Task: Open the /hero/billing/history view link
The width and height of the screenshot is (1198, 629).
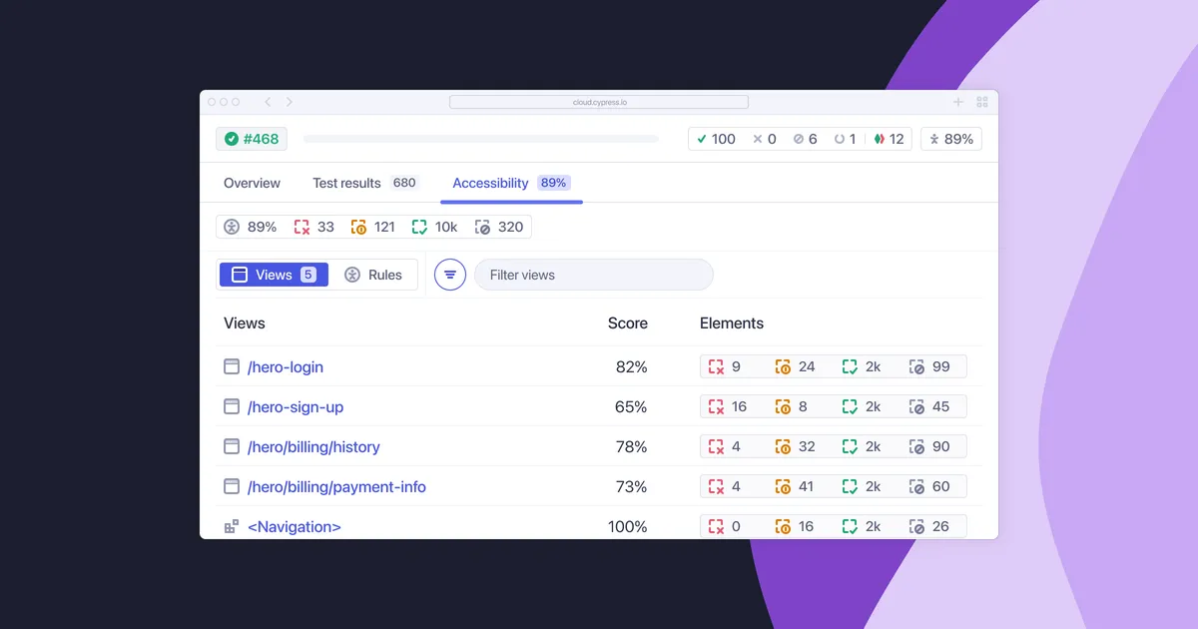Action: tap(313, 446)
